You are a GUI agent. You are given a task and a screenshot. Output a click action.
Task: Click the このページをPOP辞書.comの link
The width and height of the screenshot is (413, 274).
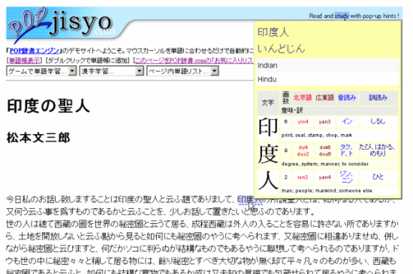point(194,61)
